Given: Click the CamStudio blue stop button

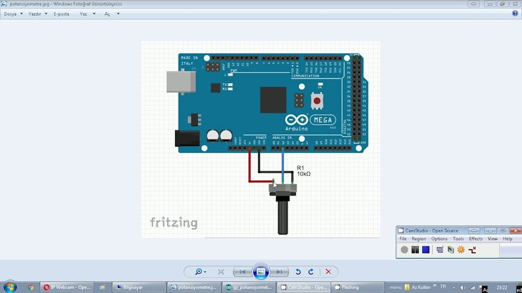Looking at the screenshot, I should [x=426, y=250].
